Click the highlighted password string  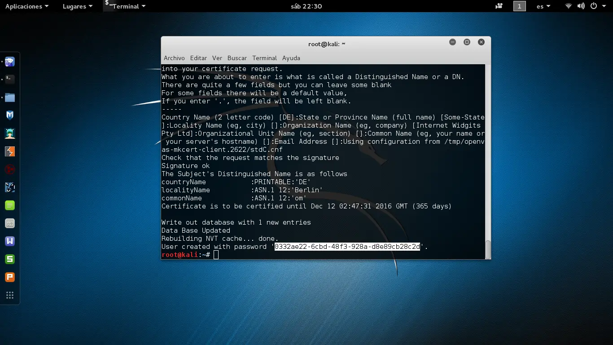[x=347, y=247]
